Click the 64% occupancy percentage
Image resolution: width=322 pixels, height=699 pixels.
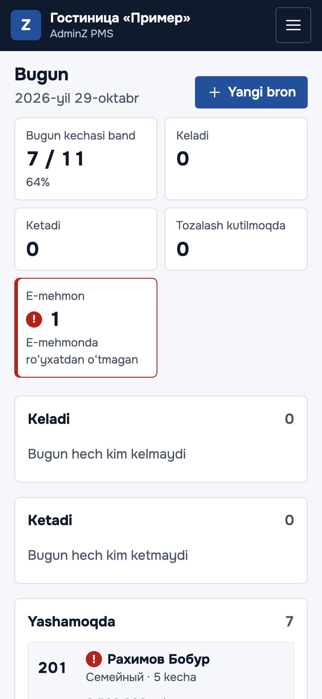click(38, 182)
